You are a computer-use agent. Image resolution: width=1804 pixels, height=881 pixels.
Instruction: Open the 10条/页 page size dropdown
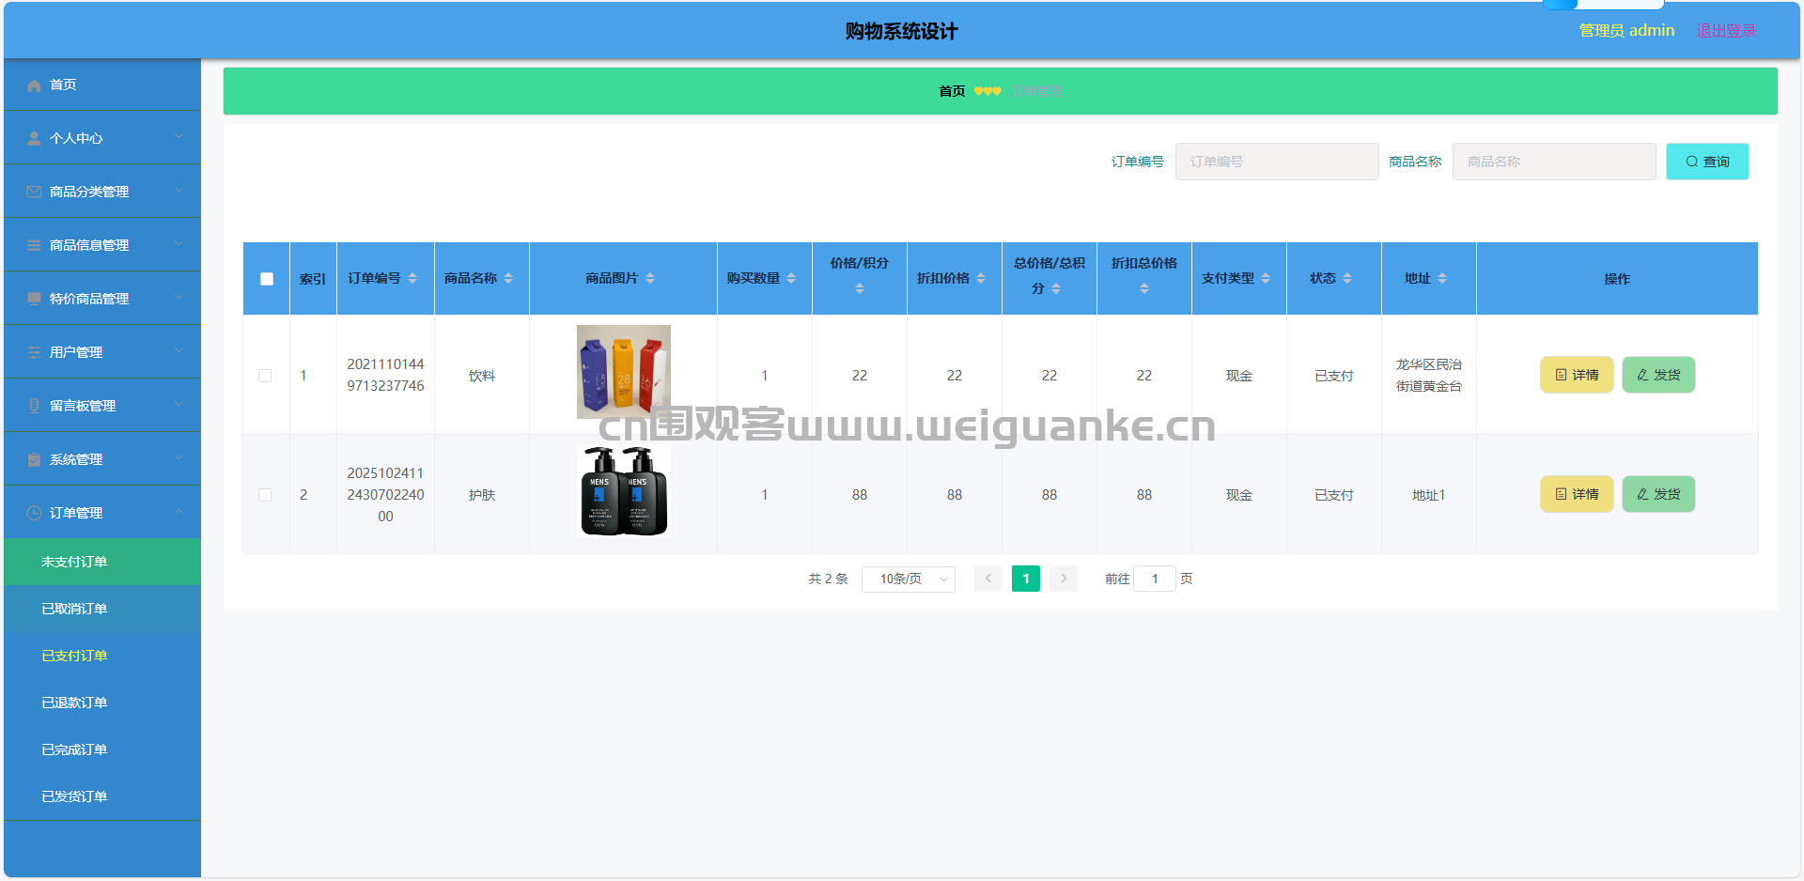coord(908,580)
